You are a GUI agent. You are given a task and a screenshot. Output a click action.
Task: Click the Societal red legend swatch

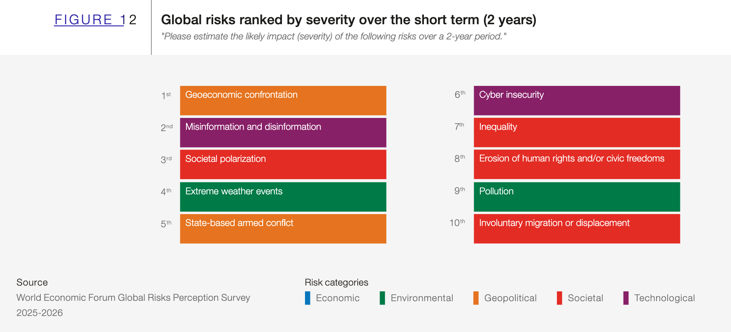[559, 298]
